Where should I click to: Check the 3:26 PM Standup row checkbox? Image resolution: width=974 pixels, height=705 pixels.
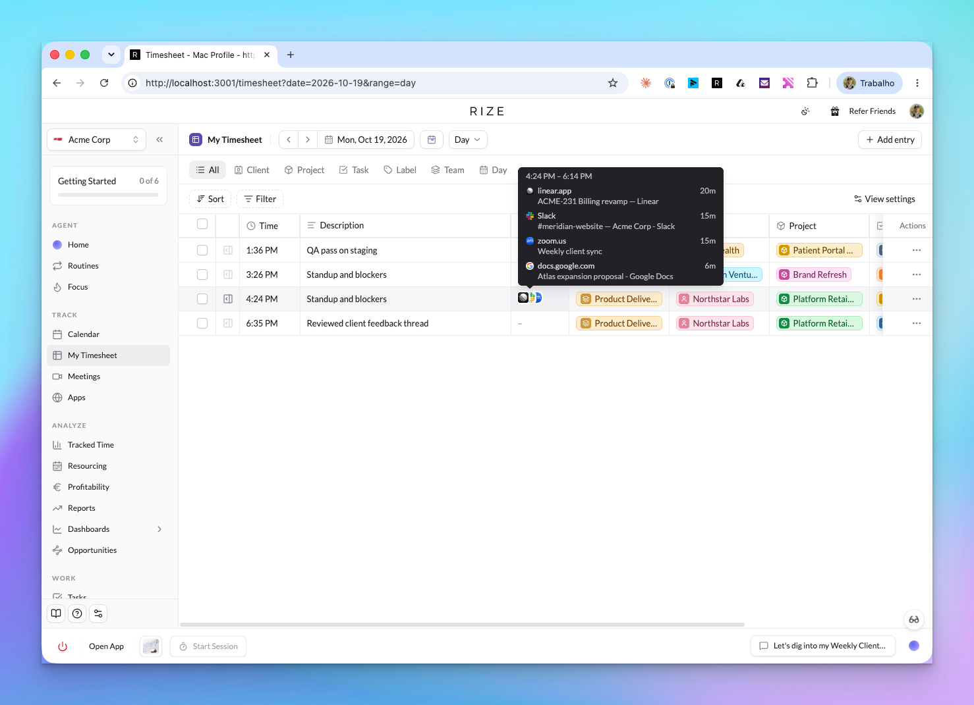point(202,274)
